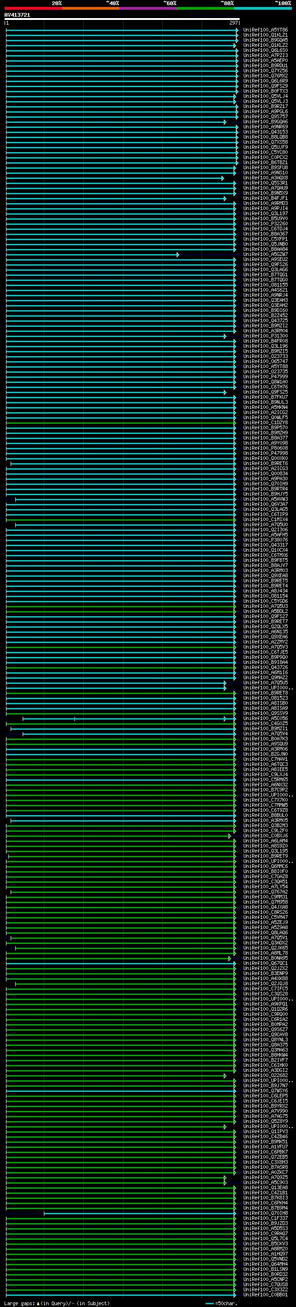The height and width of the screenshot is (1307, 296).
Task: Select UniRef100_Q9FS29 label
Action: coord(265,86)
